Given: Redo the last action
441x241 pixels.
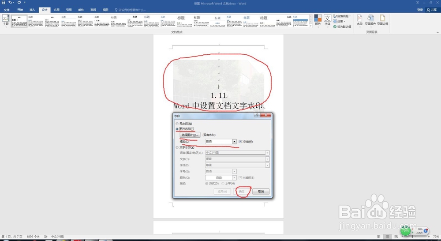Looking at the screenshot, I should coord(19,3).
